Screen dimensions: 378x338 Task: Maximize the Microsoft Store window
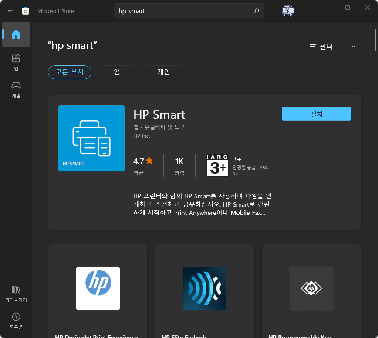[x=348, y=7]
